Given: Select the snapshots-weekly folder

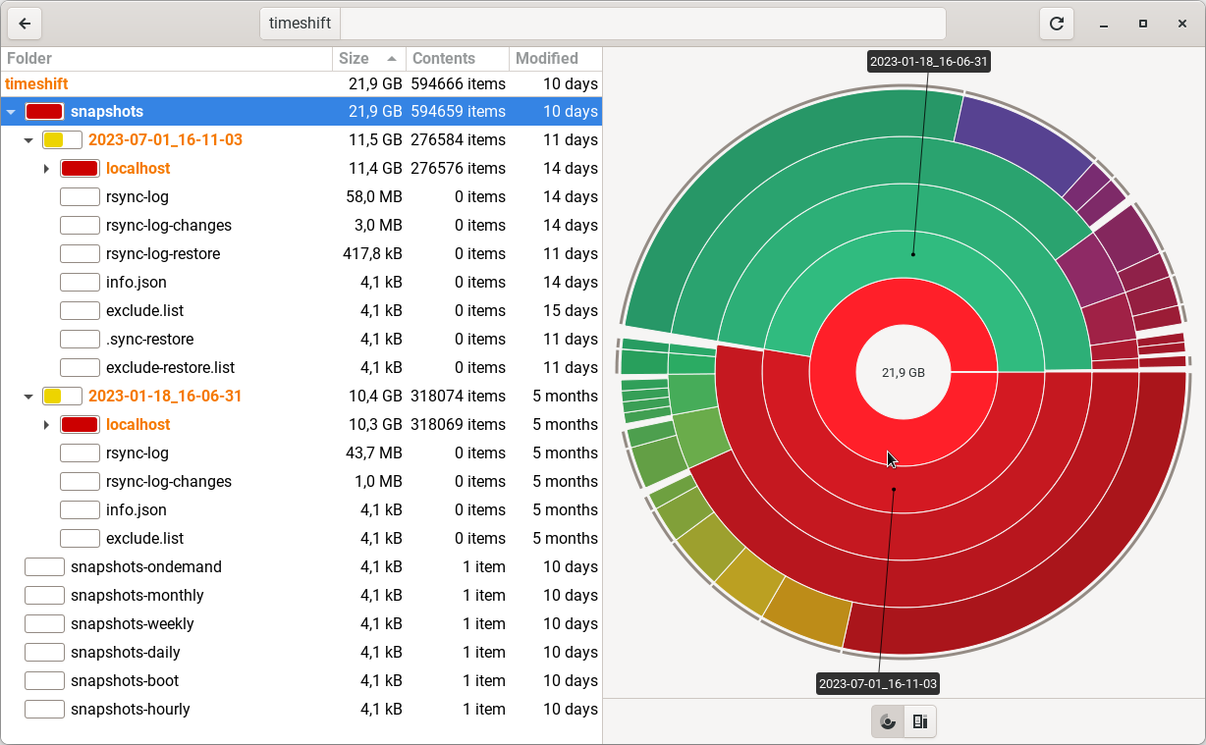Looking at the screenshot, I should pyautogui.click(x=301, y=624).
